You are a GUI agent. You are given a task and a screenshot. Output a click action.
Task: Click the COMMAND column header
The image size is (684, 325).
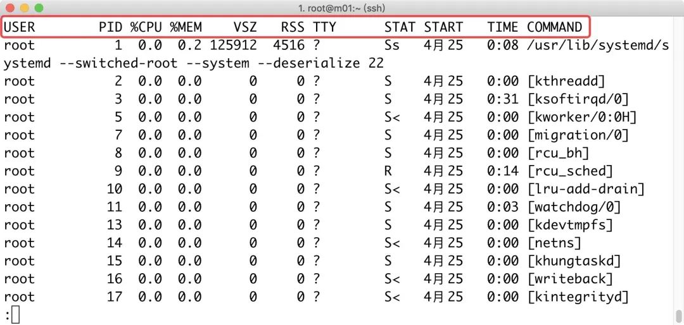coord(554,27)
